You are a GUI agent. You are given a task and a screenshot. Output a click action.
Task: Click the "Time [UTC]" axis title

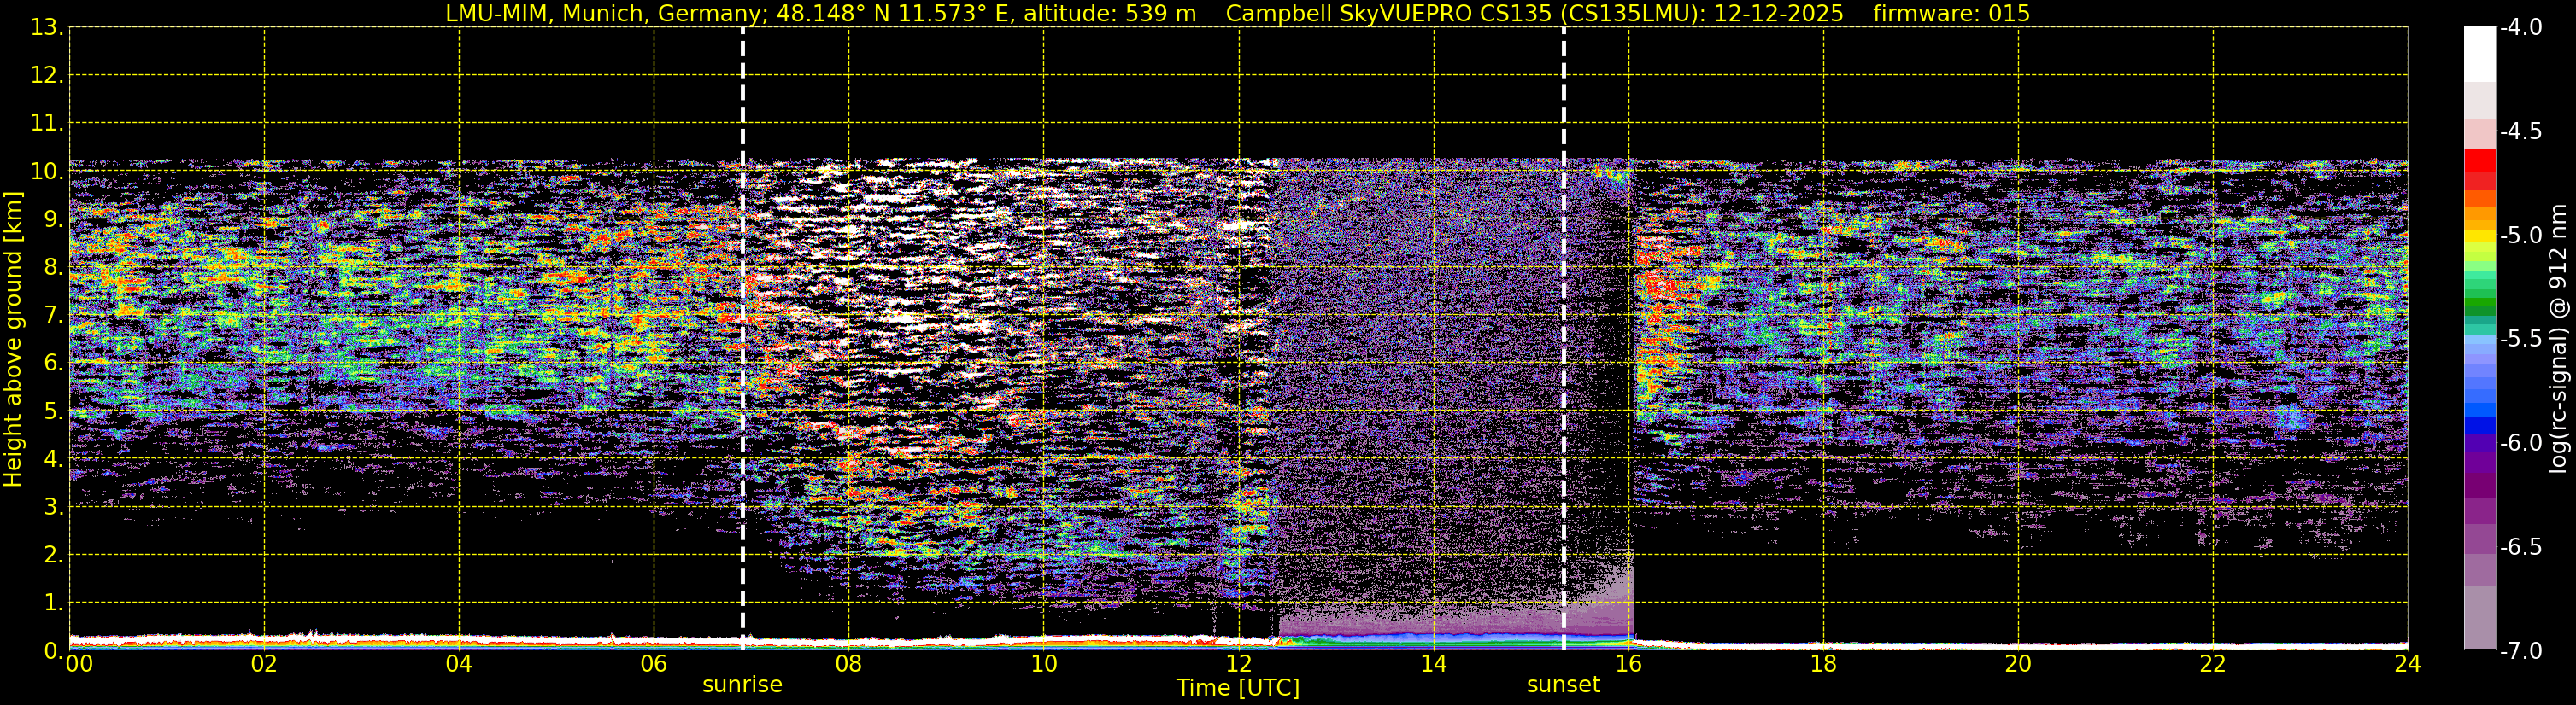(x=1238, y=688)
